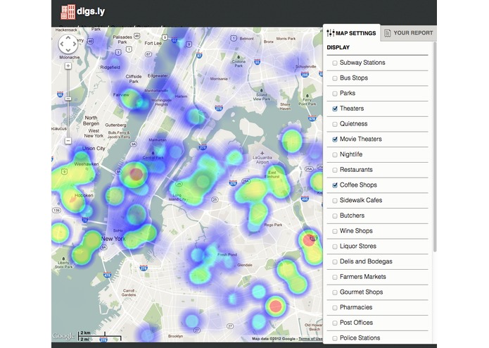Enable the Wine Shops checkbox

pyautogui.click(x=335, y=231)
